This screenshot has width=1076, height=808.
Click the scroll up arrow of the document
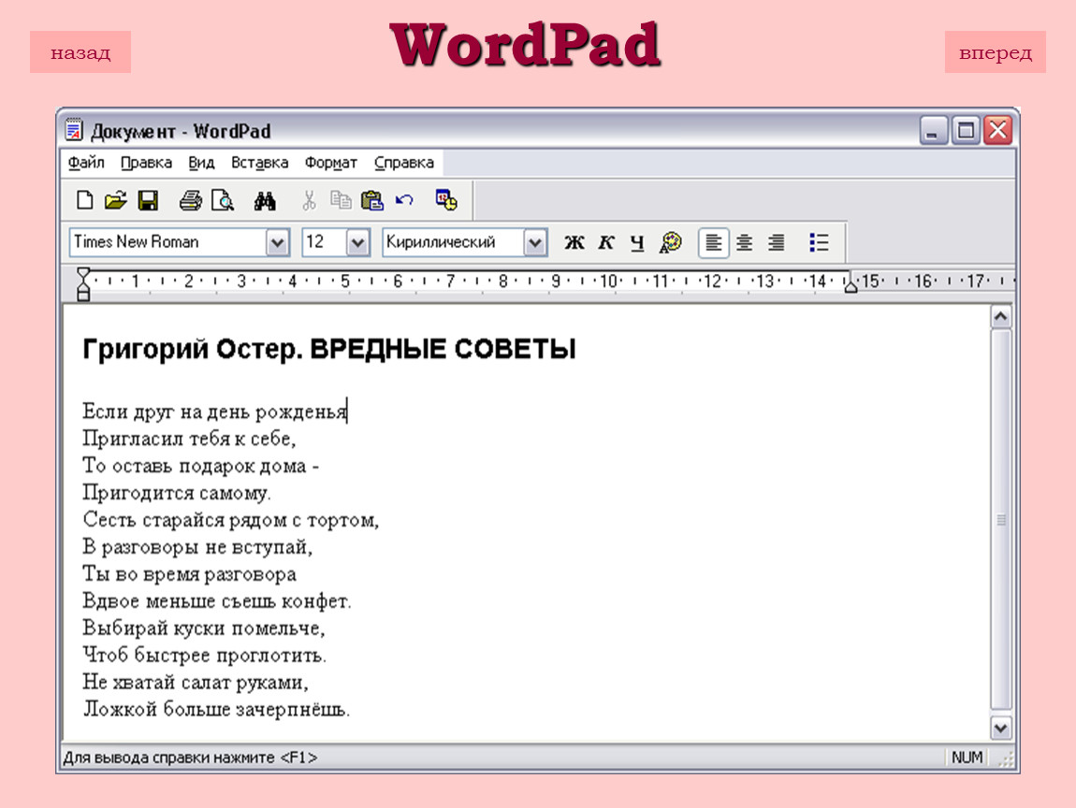tap(1000, 316)
